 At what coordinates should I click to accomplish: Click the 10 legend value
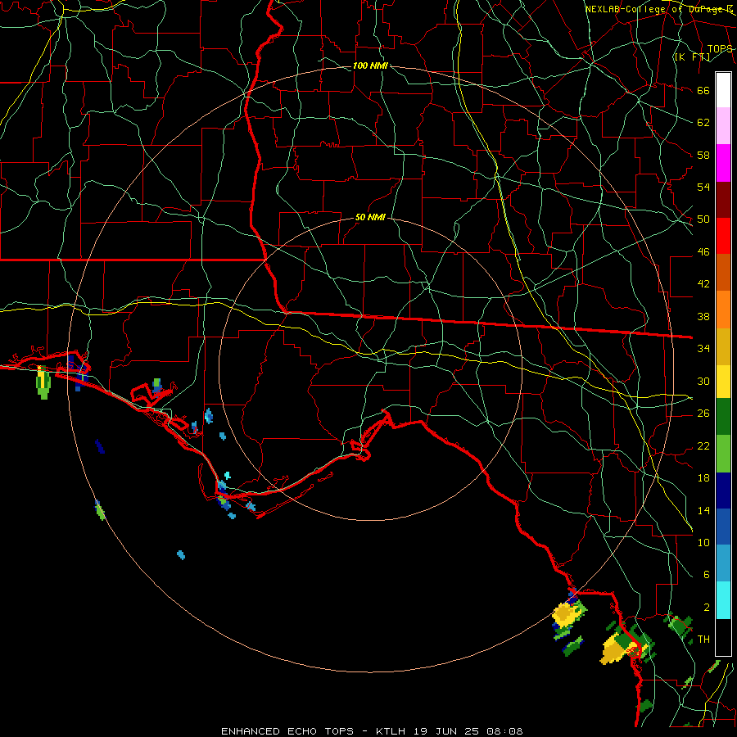pyautogui.click(x=703, y=542)
